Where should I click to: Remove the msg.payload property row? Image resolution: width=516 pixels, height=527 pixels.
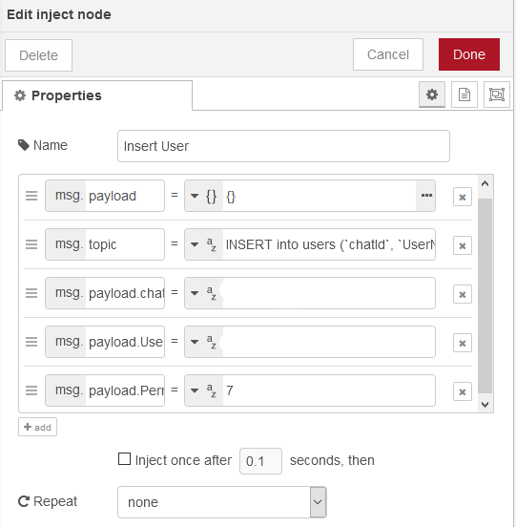pos(463,197)
